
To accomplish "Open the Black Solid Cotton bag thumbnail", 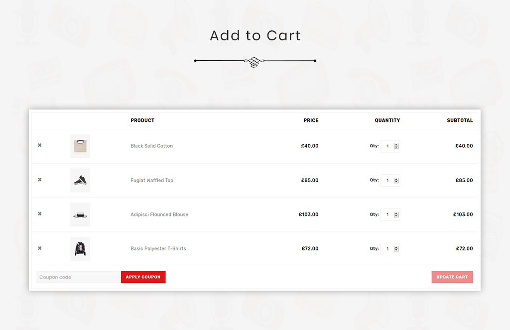I will tap(80, 146).
